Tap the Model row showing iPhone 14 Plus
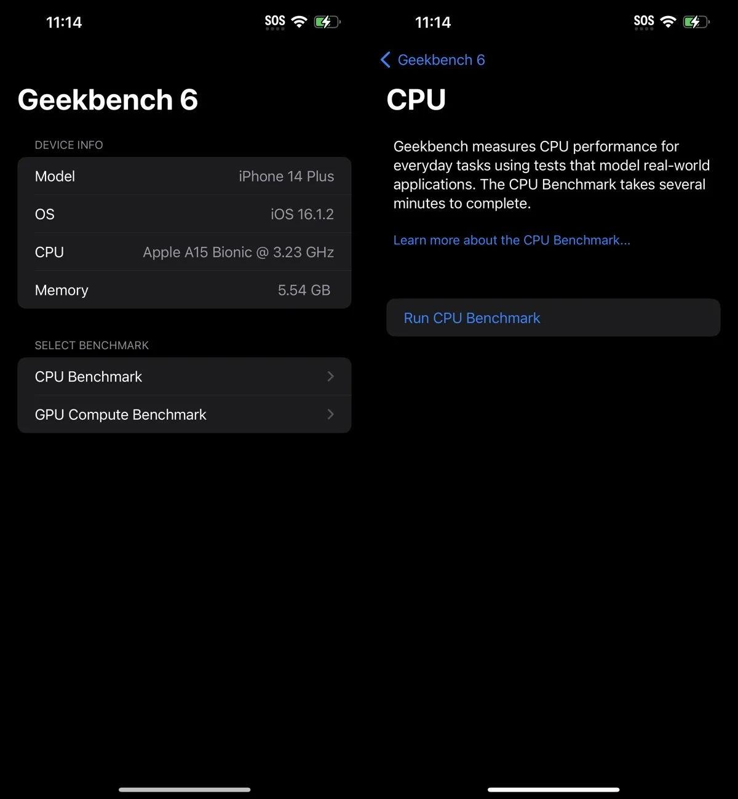This screenshot has width=738, height=799. 184,176
